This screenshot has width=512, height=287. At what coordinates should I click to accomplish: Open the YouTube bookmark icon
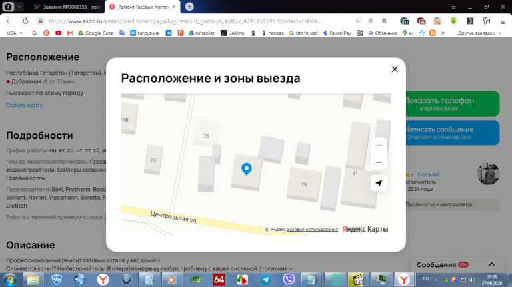tap(59, 33)
